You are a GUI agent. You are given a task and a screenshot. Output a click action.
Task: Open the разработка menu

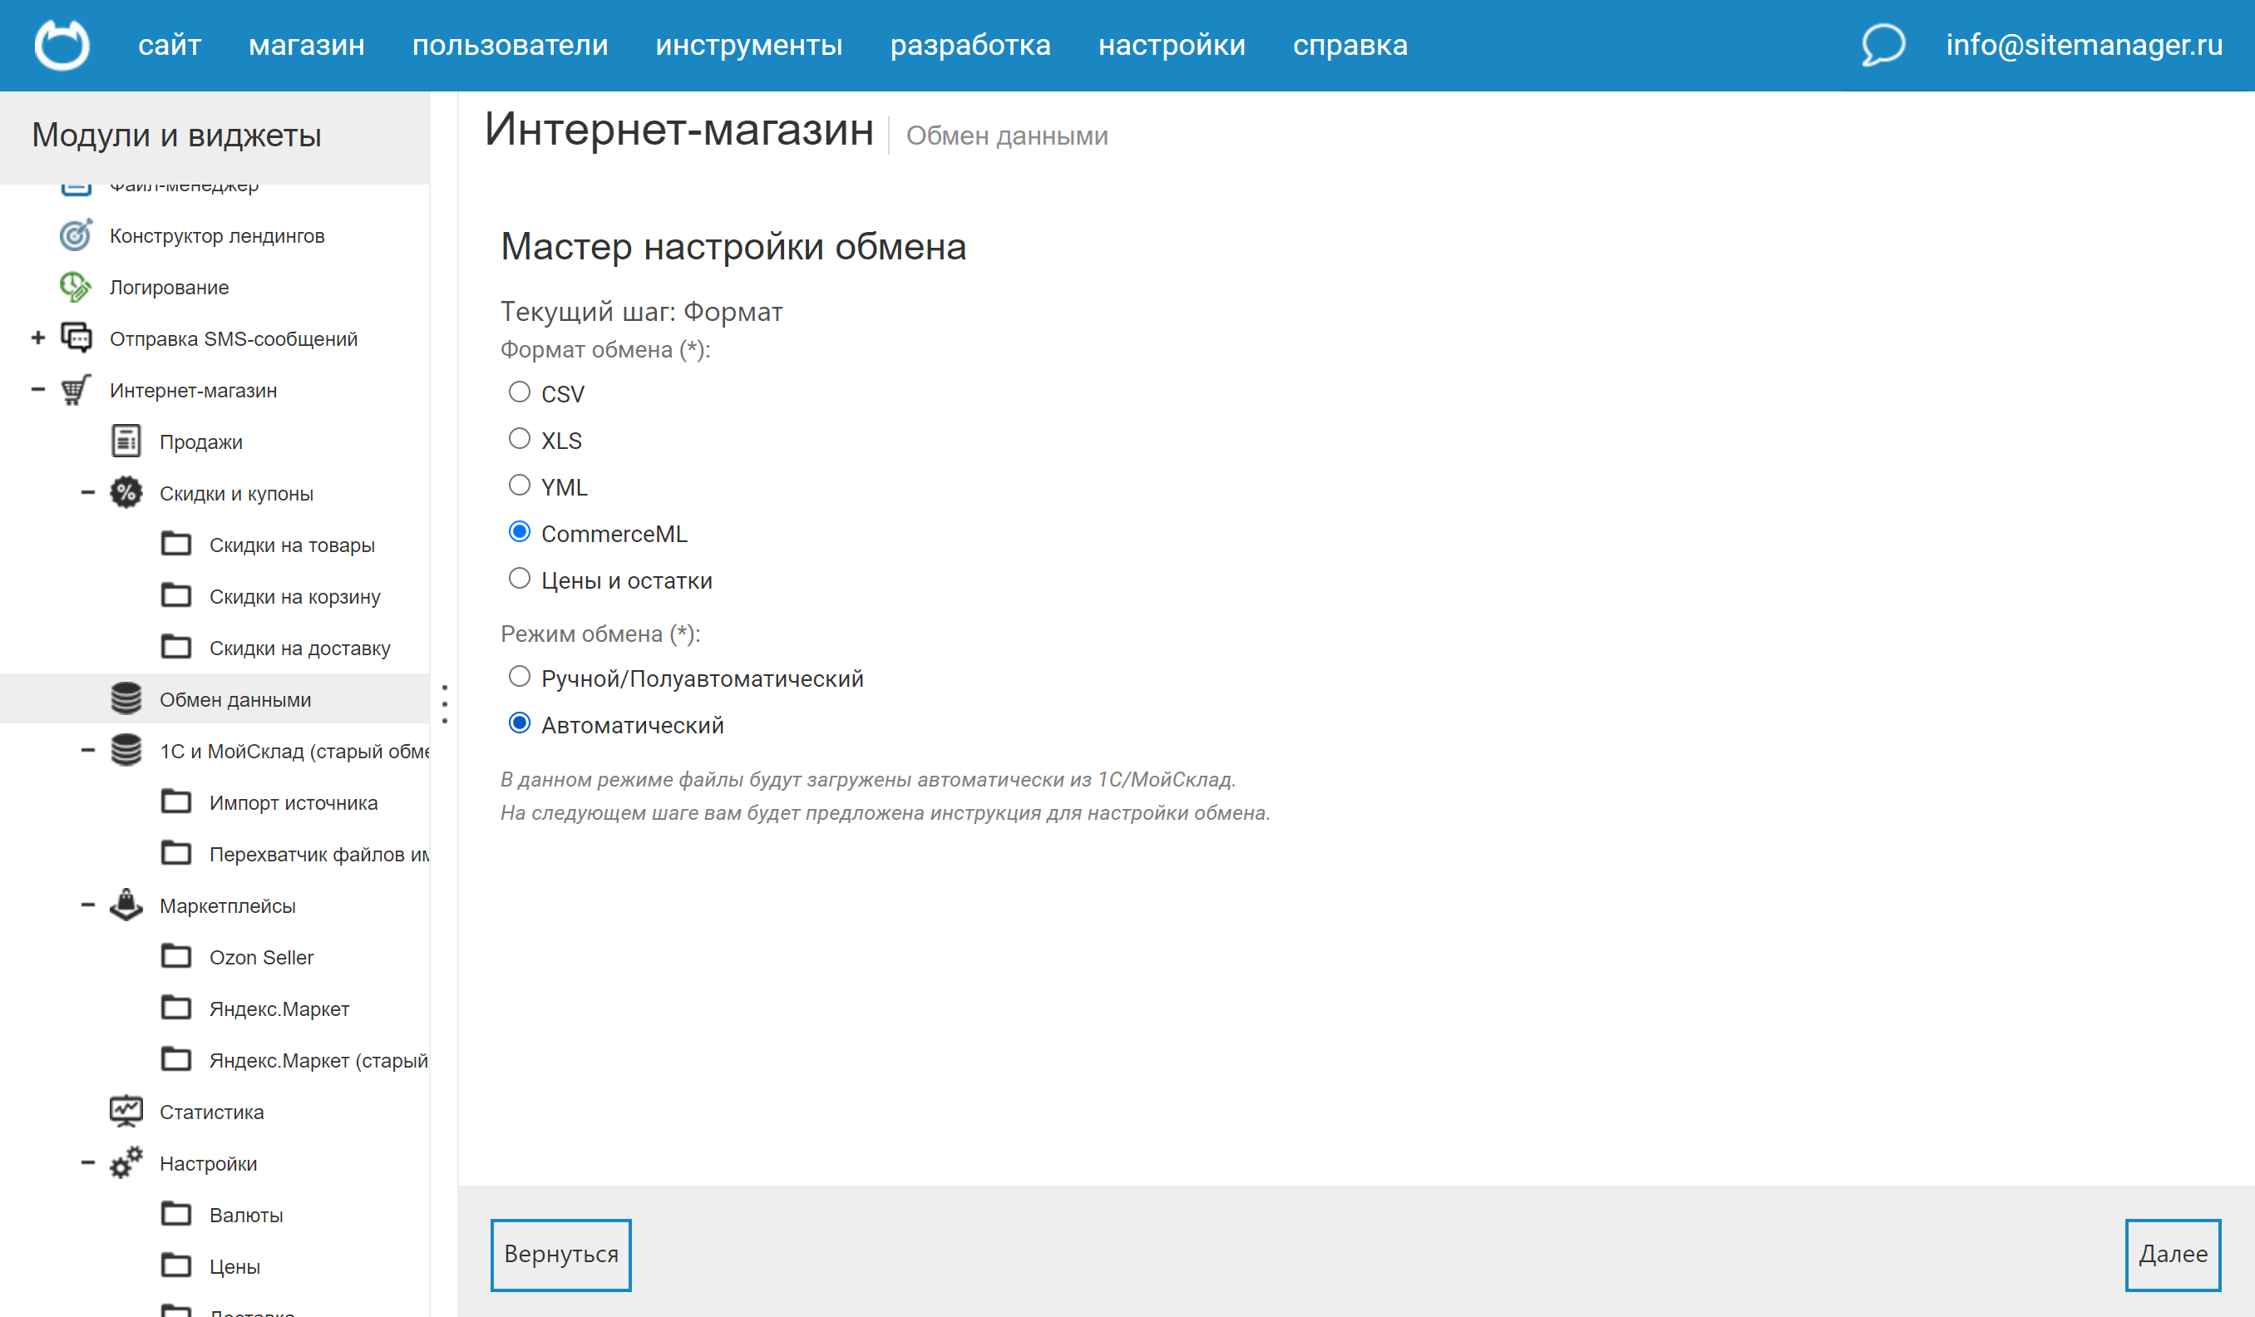click(x=971, y=45)
